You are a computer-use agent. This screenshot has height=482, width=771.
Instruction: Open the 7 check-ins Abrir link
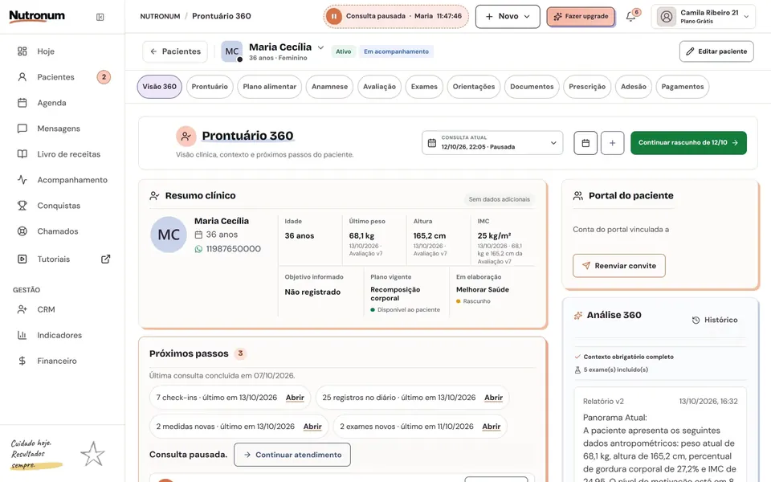(x=295, y=398)
